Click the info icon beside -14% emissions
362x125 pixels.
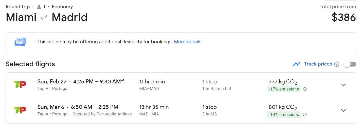[x=305, y=115]
